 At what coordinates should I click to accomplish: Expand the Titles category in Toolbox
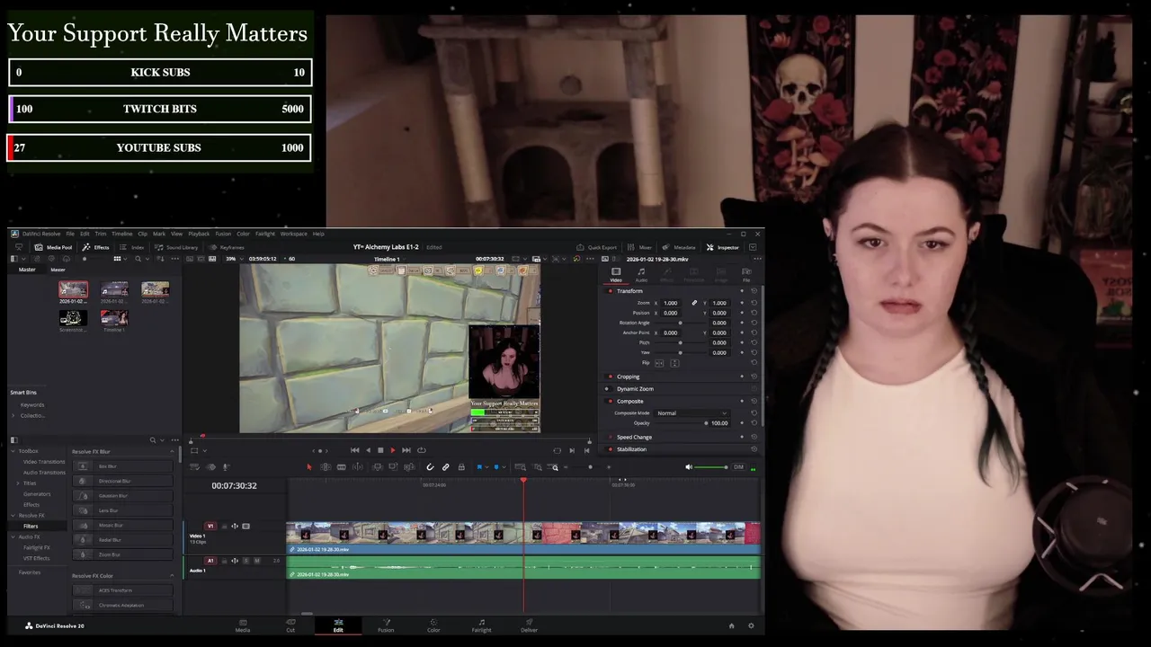pos(18,483)
